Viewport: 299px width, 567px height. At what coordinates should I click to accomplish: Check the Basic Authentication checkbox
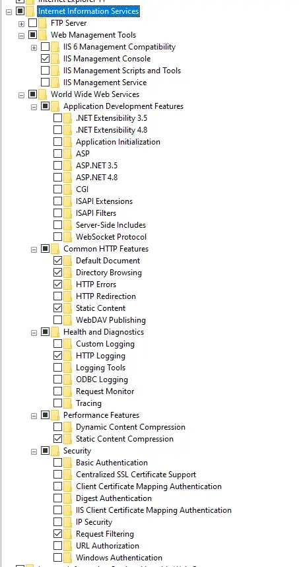click(57, 463)
